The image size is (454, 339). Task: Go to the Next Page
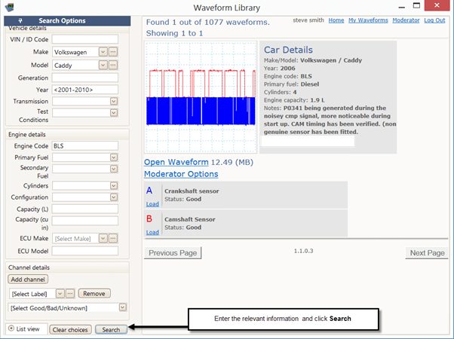click(x=427, y=253)
